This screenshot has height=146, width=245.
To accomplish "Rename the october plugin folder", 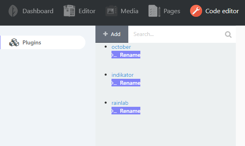I will (126, 55).
